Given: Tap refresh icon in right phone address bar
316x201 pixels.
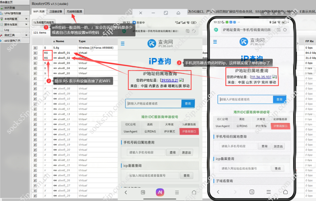Looking at the screenshot, I should point(285,30).
